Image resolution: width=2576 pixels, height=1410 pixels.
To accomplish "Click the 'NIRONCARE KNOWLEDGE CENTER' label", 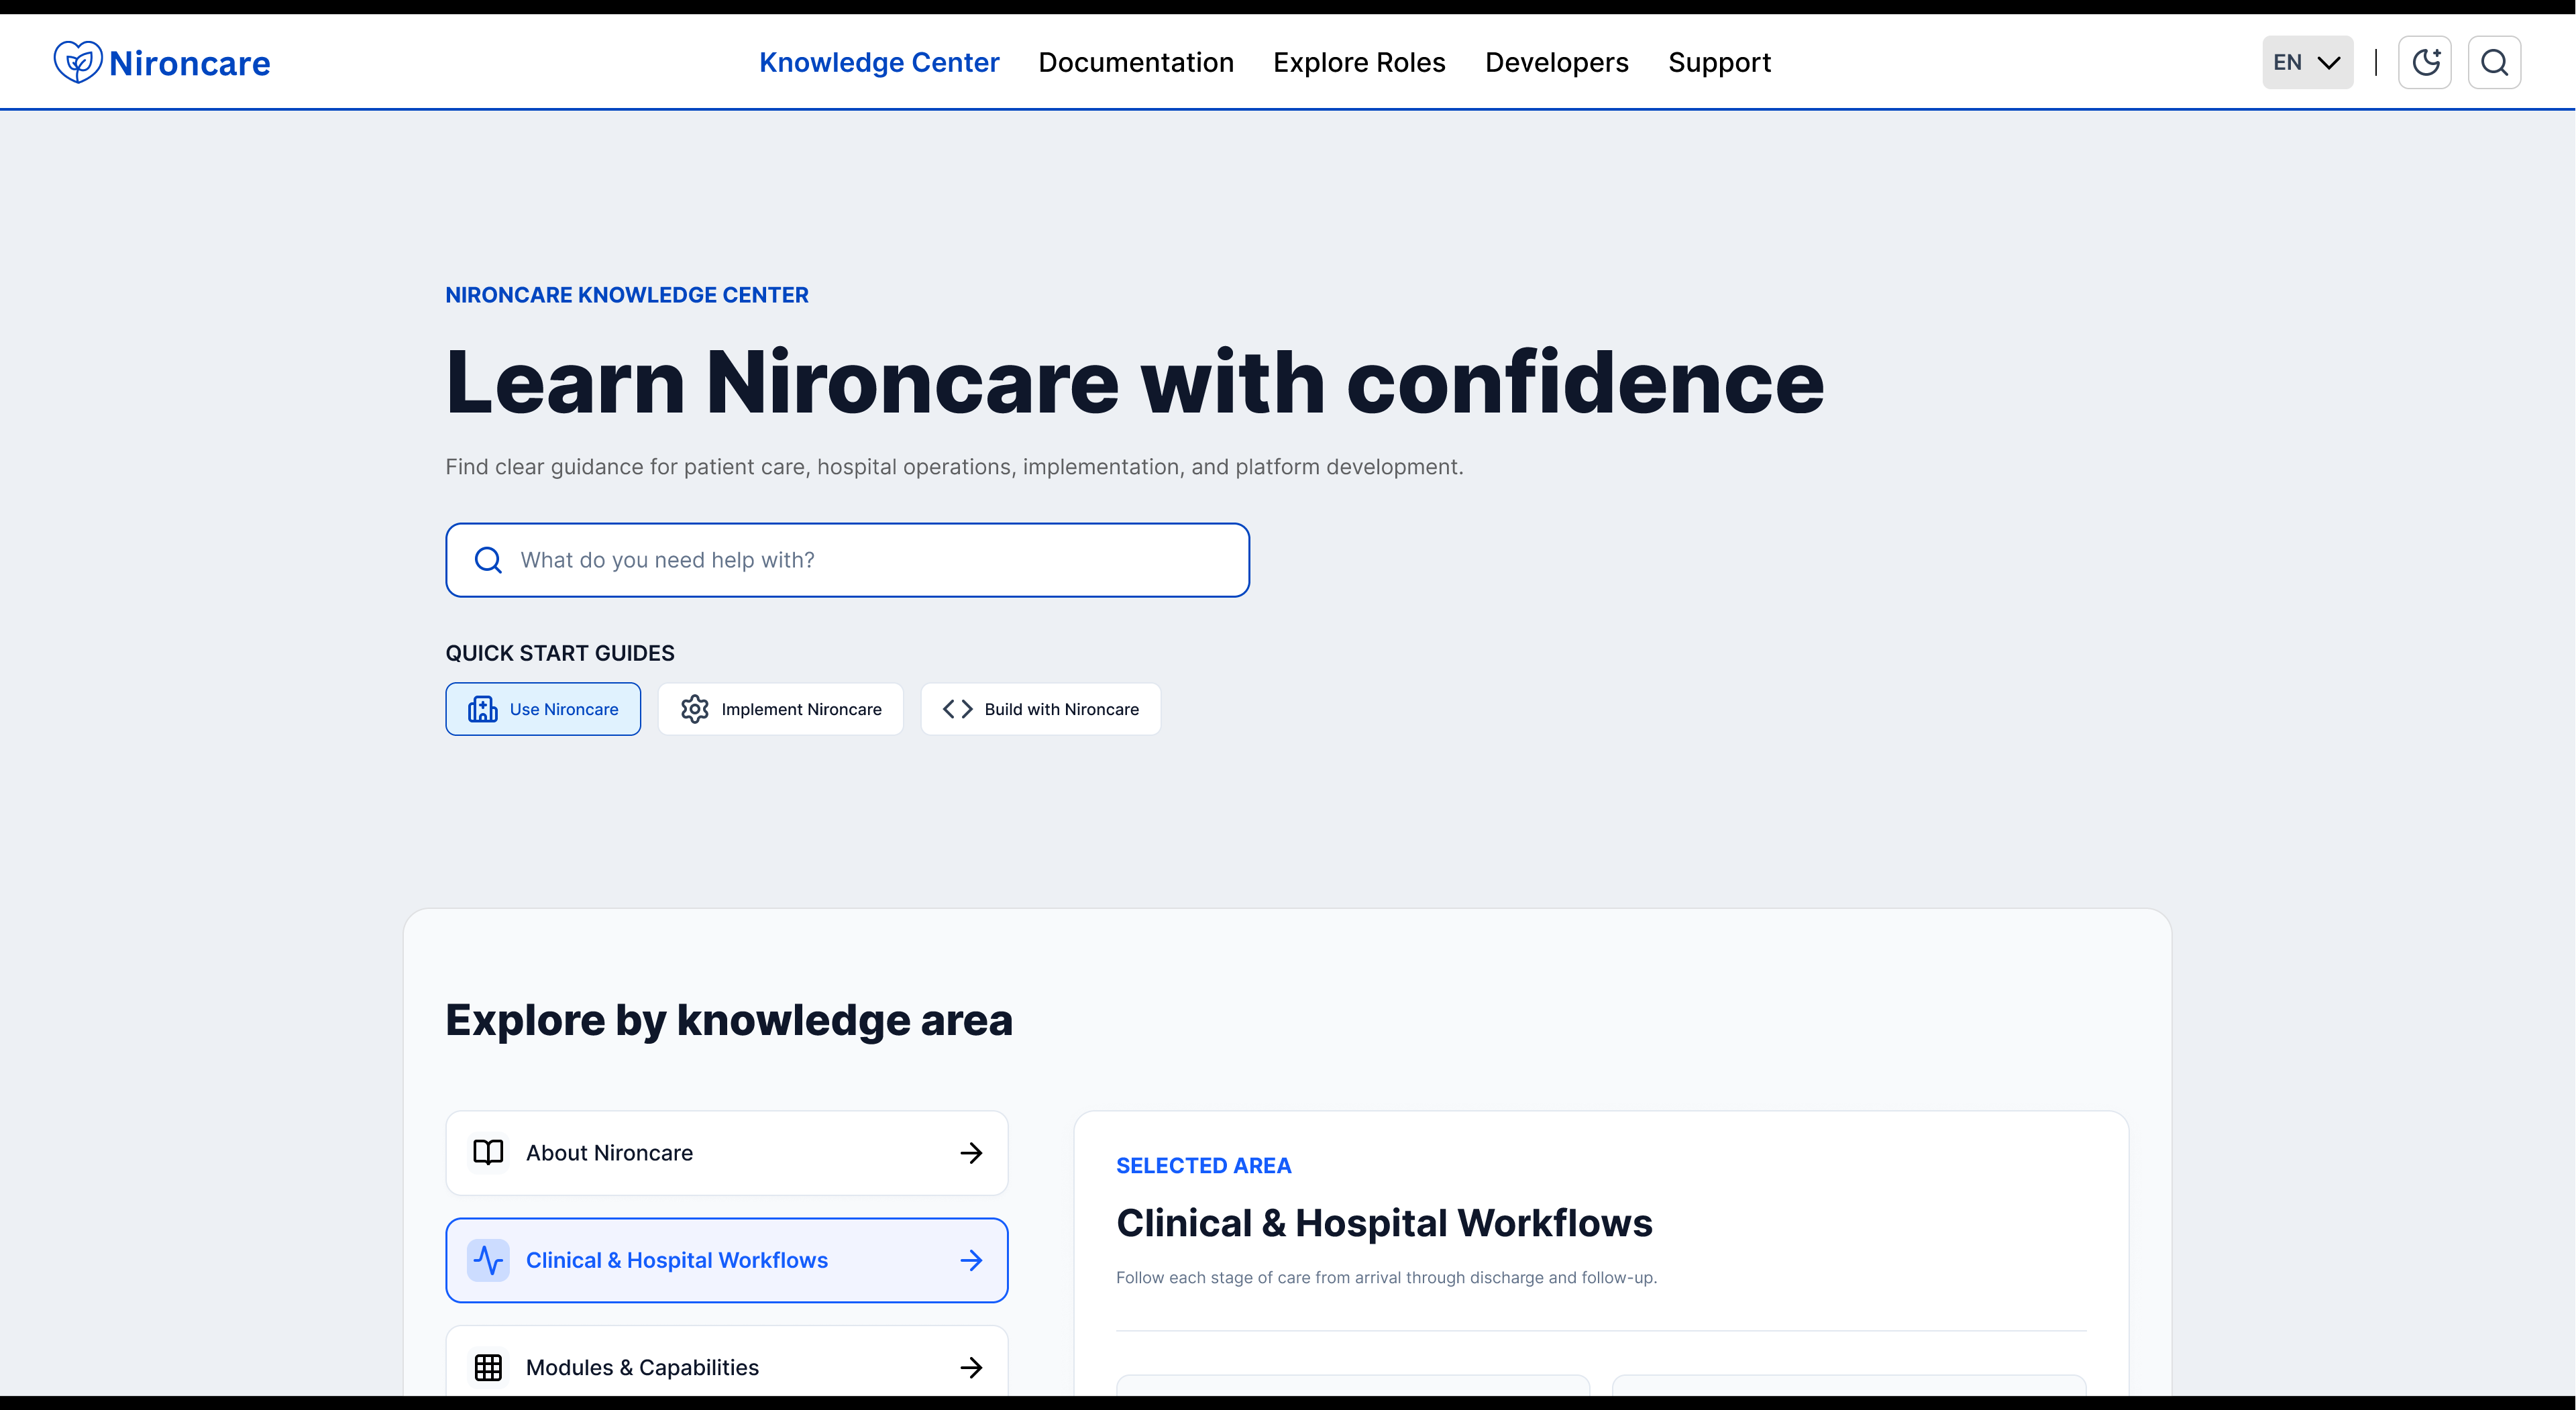I will pos(627,295).
